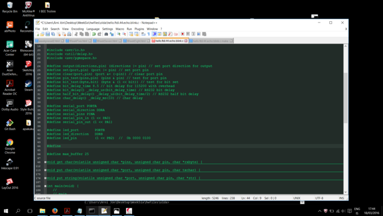Click the Print toolbar icon

[x=69, y=34]
